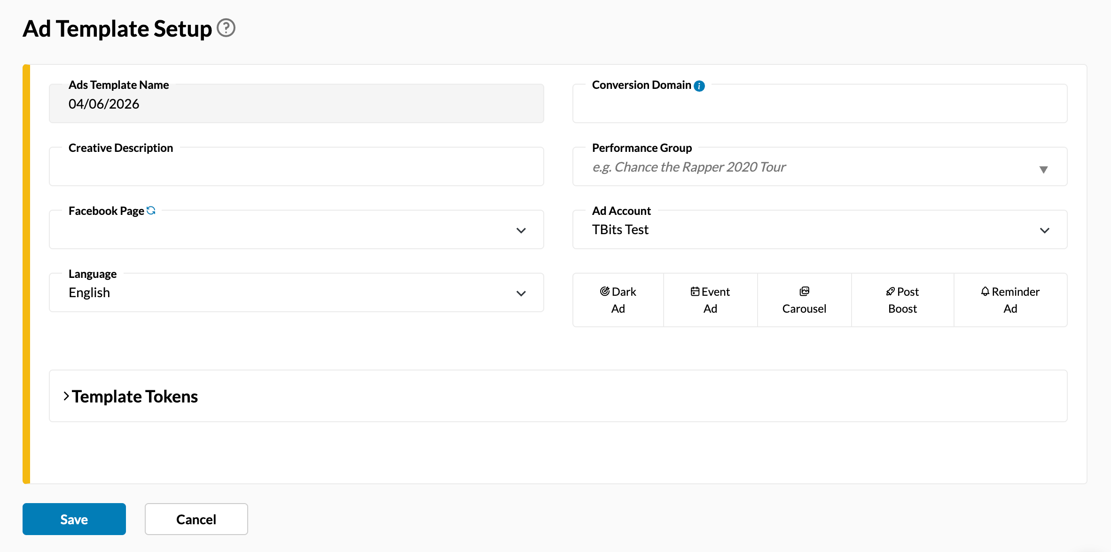
Task: Open the Ad Account dropdown showing TBits Test
Action: 820,229
